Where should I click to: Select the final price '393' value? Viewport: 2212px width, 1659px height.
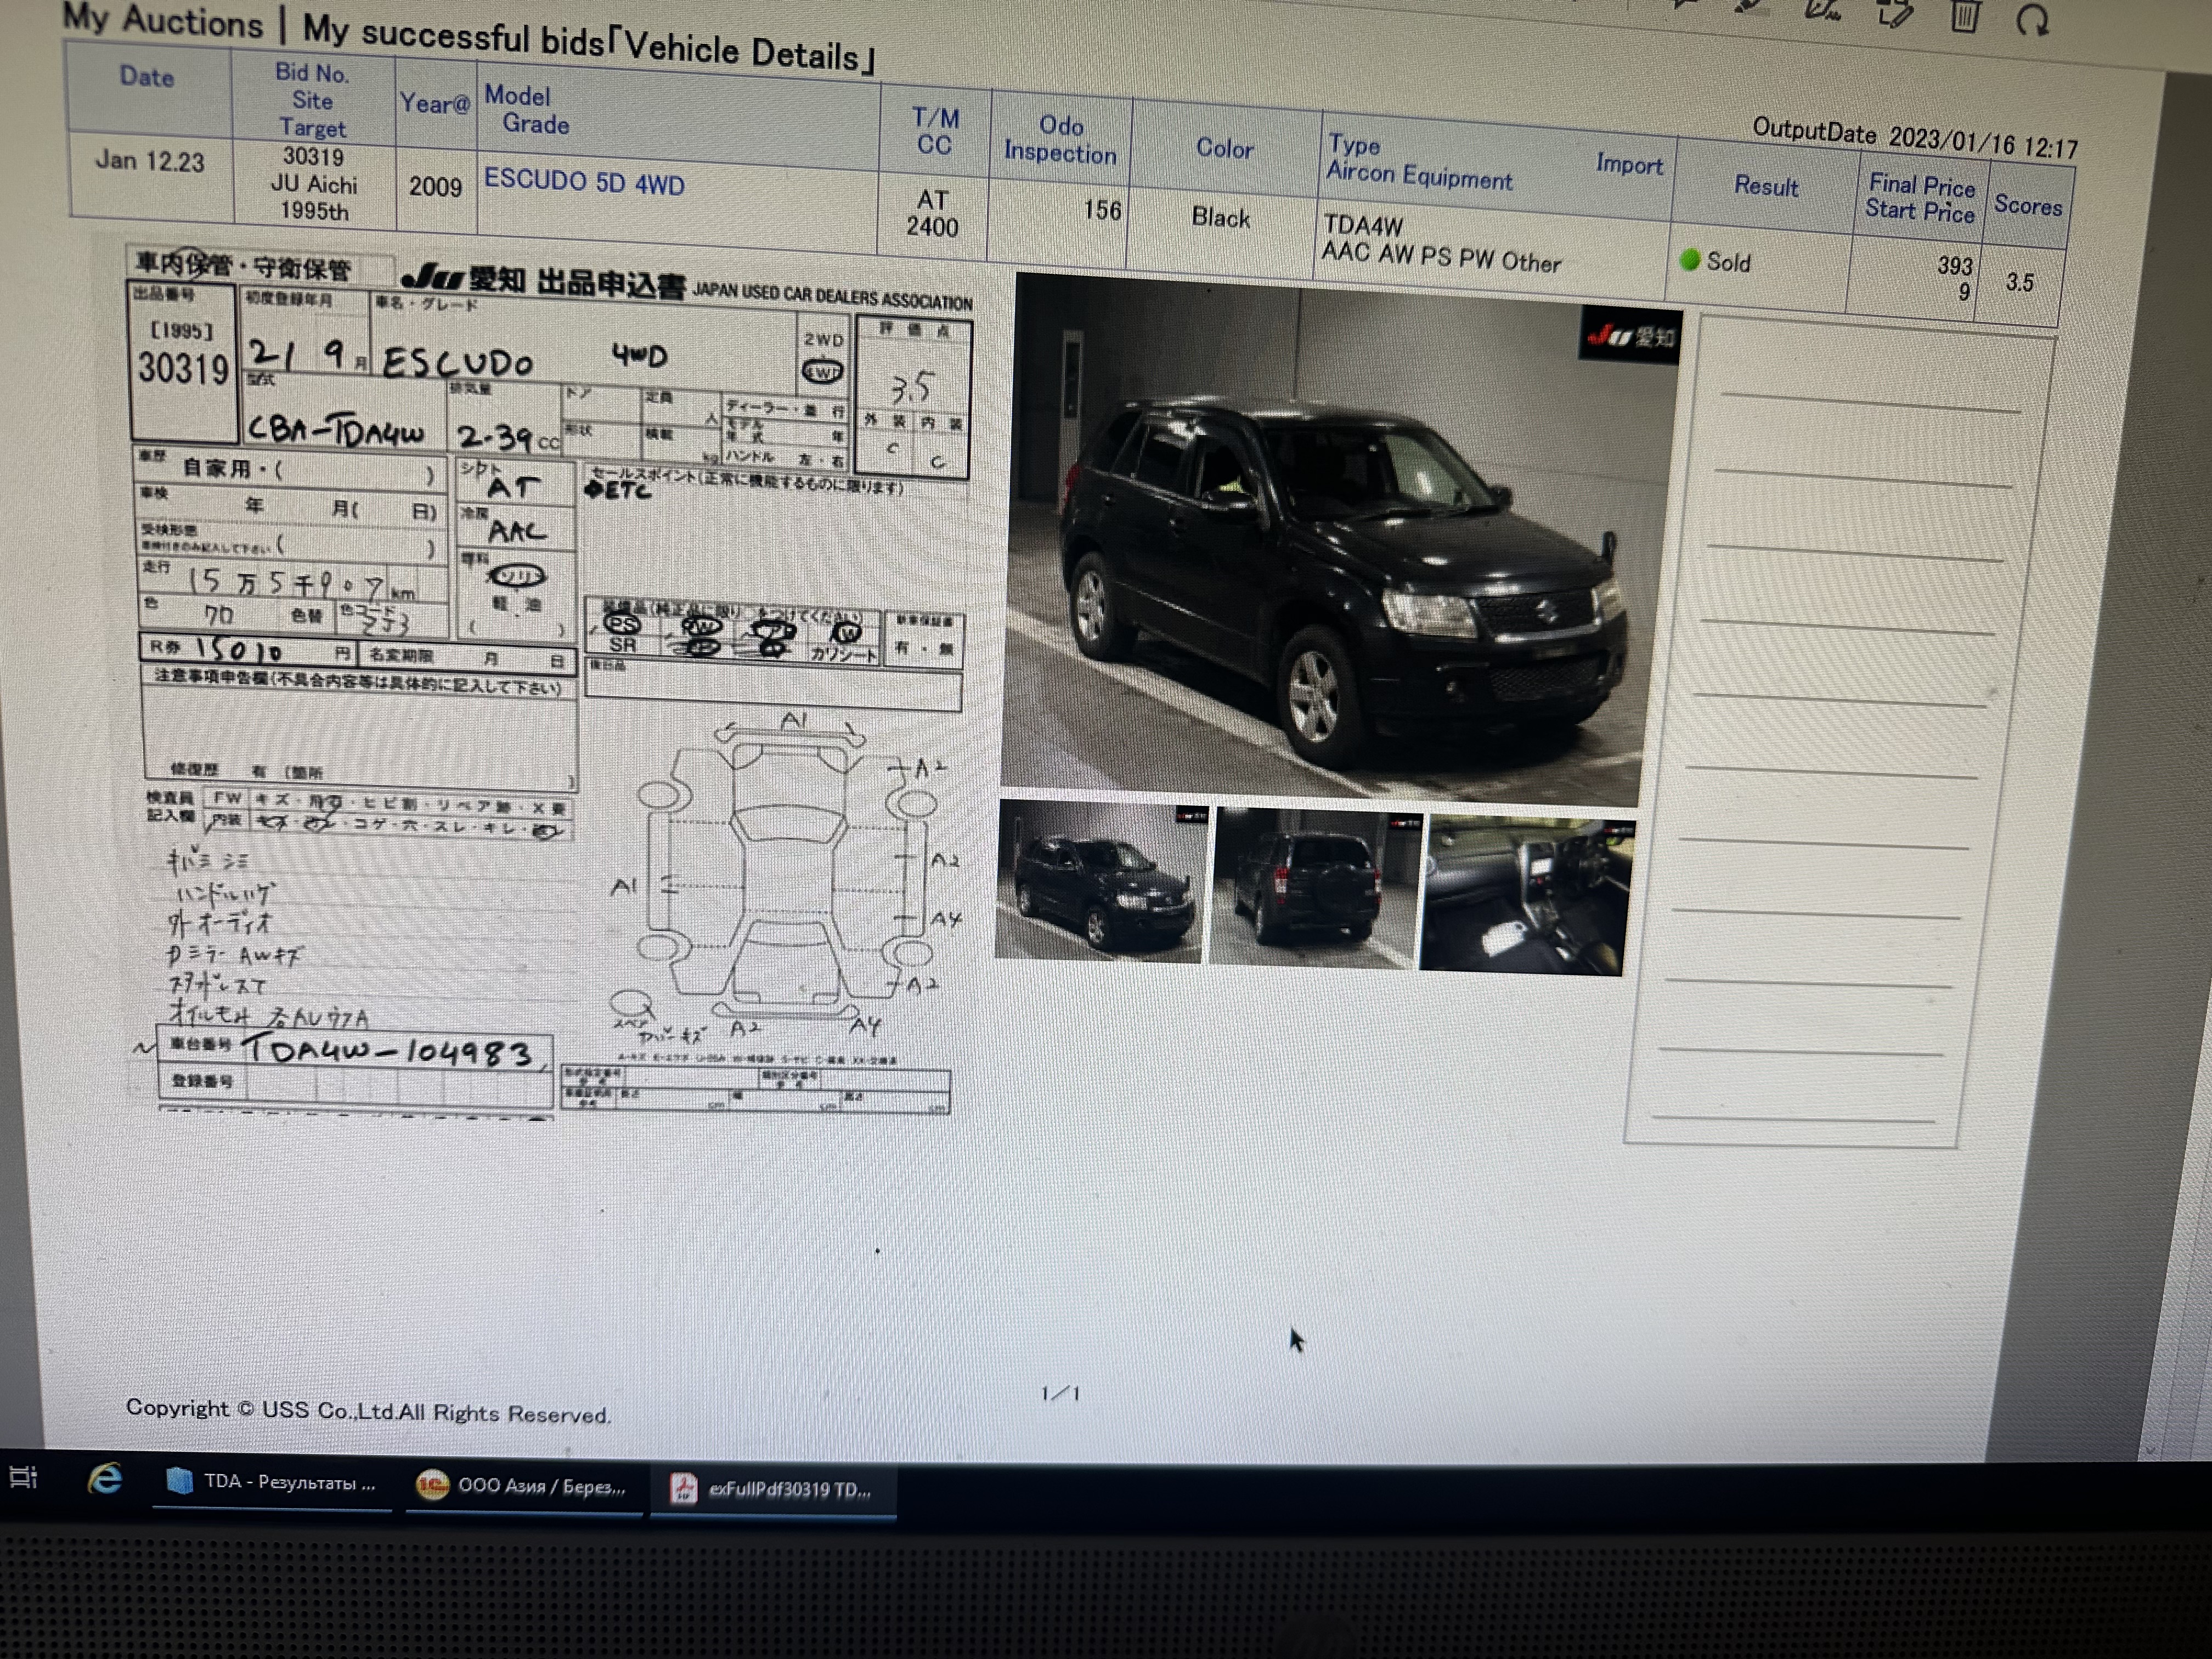tap(1955, 265)
